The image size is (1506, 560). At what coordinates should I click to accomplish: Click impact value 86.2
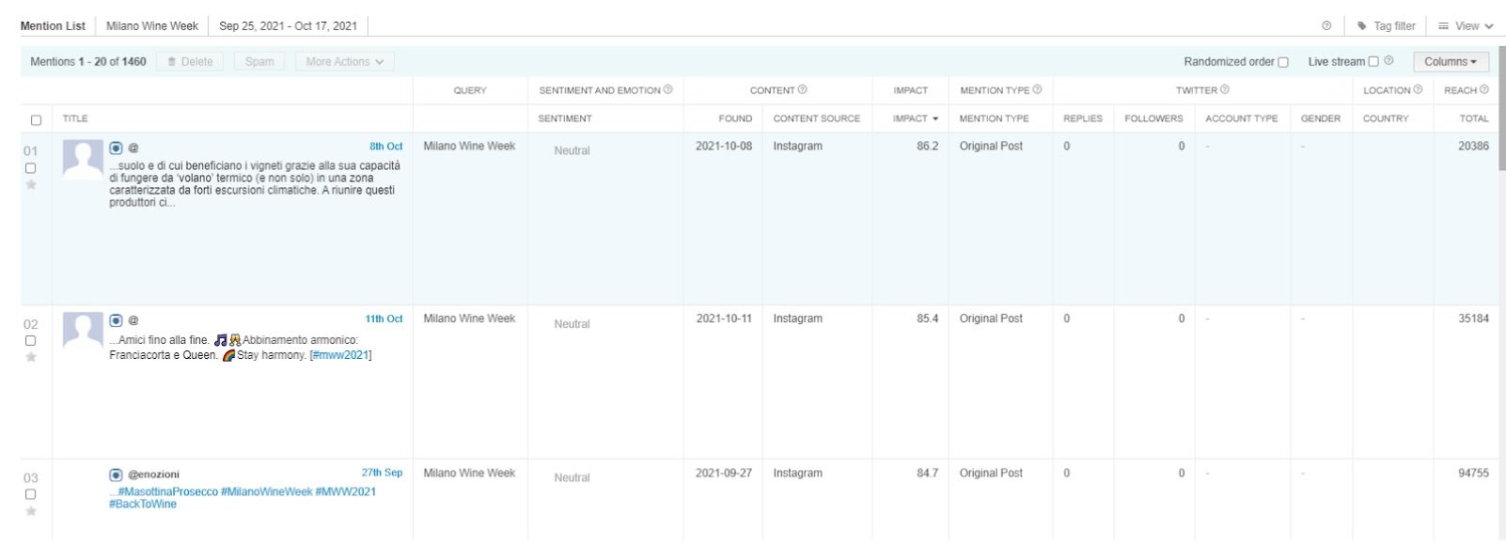point(927,147)
